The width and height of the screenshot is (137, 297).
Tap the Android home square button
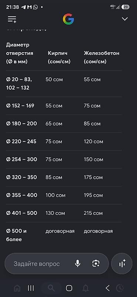69,288
